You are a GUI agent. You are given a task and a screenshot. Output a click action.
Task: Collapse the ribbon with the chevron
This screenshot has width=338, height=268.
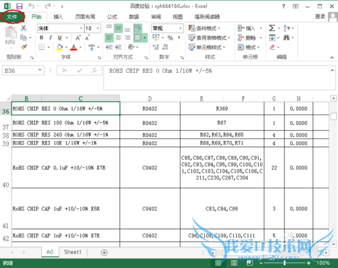click(x=332, y=57)
